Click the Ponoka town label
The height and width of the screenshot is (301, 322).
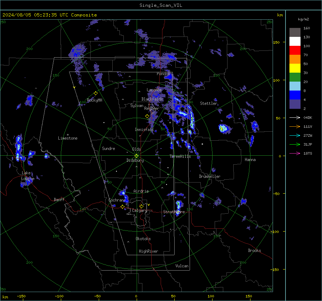point(163,74)
